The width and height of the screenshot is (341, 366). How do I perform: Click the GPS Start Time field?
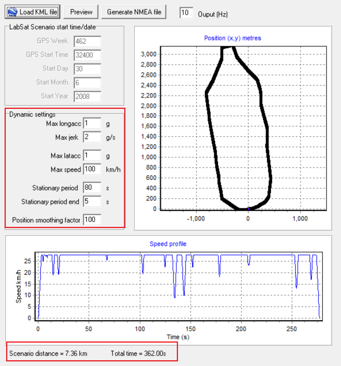(87, 55)
